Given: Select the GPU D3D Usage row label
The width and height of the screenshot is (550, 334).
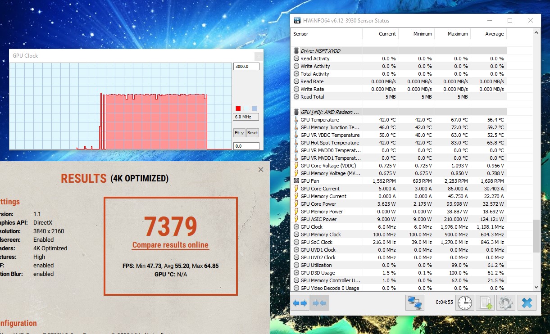Looking at the screenshot, I should tap(318, 273).
